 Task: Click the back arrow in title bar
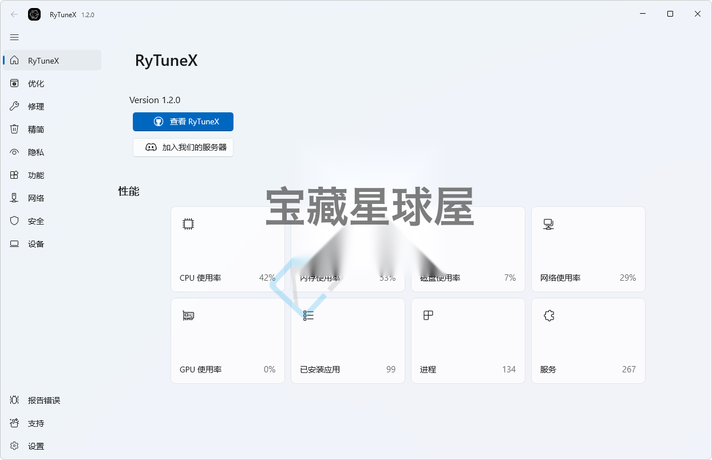pos(14,14)
